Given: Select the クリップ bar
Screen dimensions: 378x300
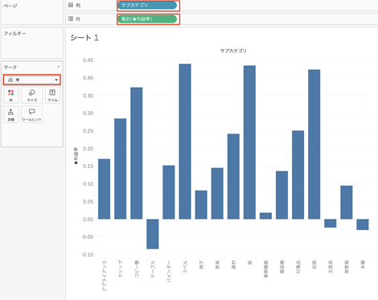Looking at the screenshot, I should (x=120, y=169).
